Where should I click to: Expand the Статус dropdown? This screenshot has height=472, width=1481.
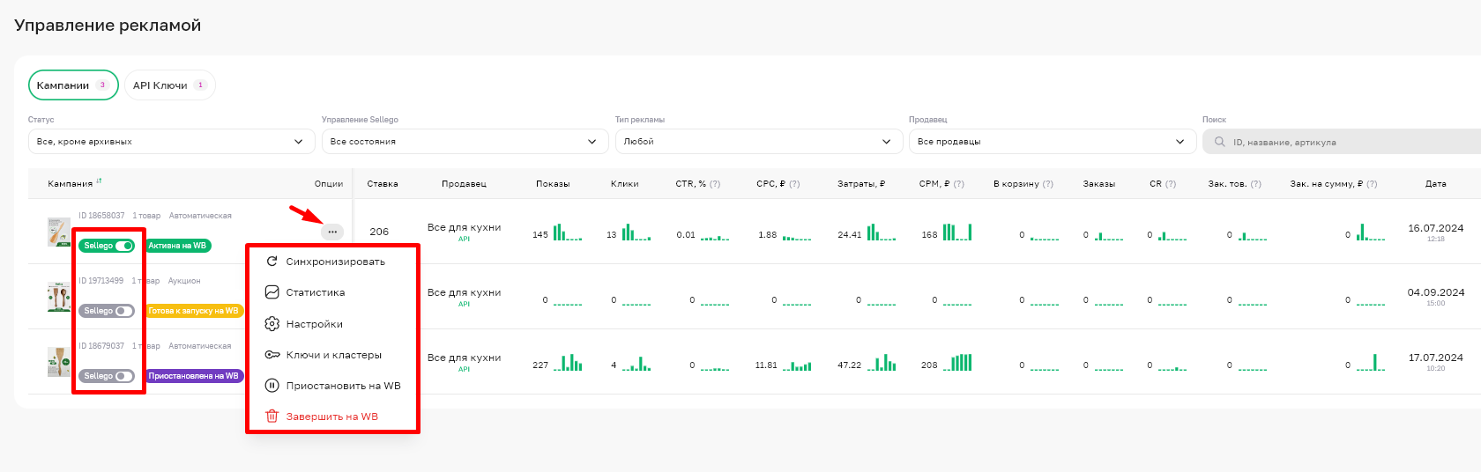tap(171, 142)
